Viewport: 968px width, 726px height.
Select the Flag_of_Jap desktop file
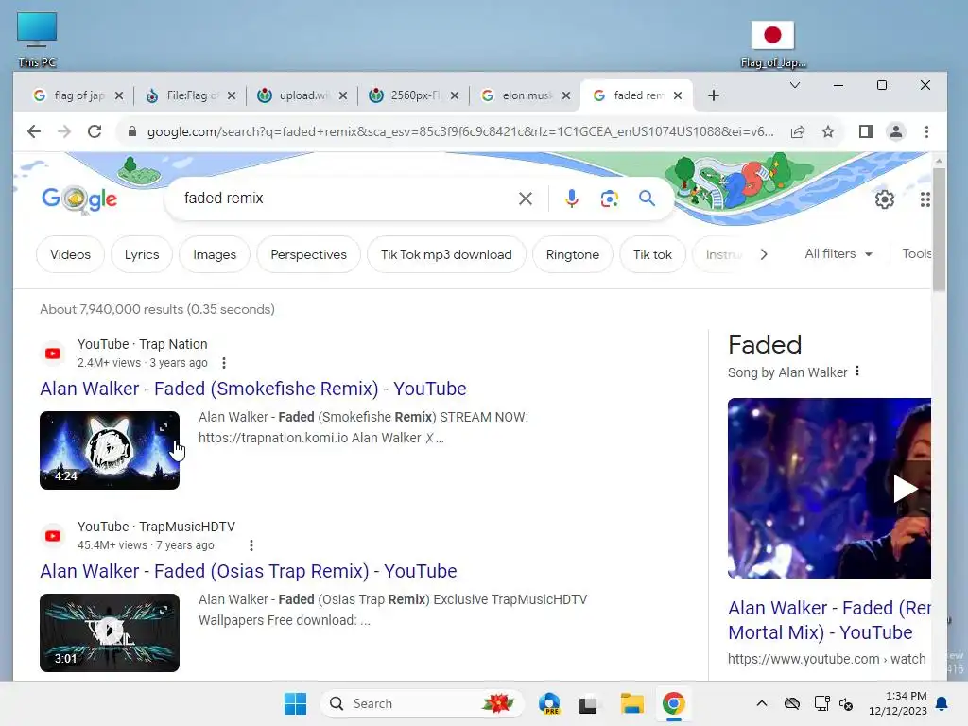(773, 43)
